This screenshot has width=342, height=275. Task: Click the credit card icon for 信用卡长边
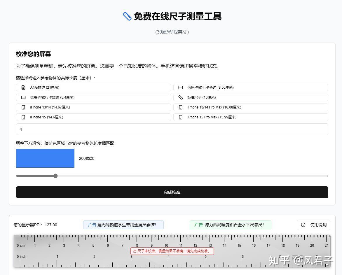coord(181,87)
